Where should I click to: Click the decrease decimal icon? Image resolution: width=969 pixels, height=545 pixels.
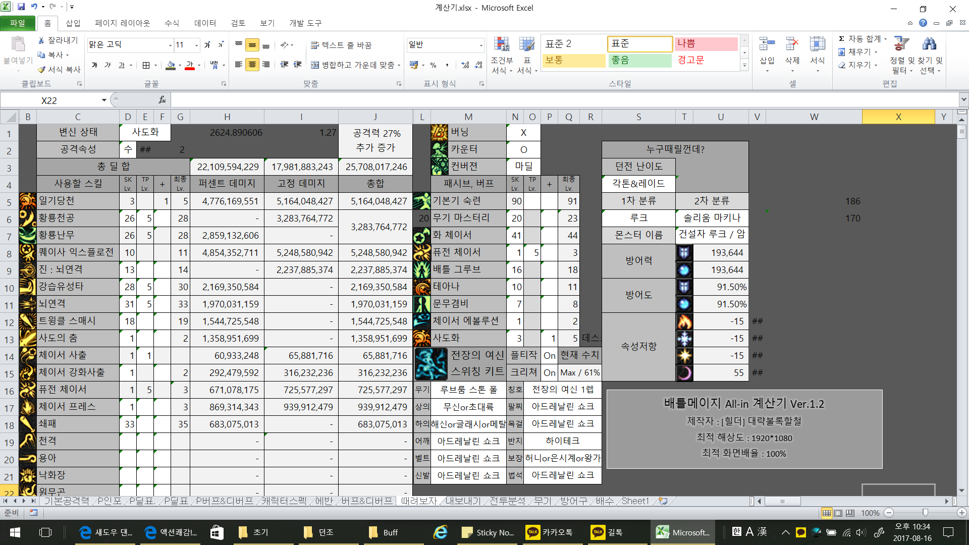(478, 65)
